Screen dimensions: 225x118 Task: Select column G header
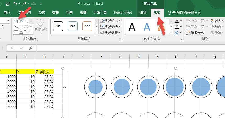26,57
